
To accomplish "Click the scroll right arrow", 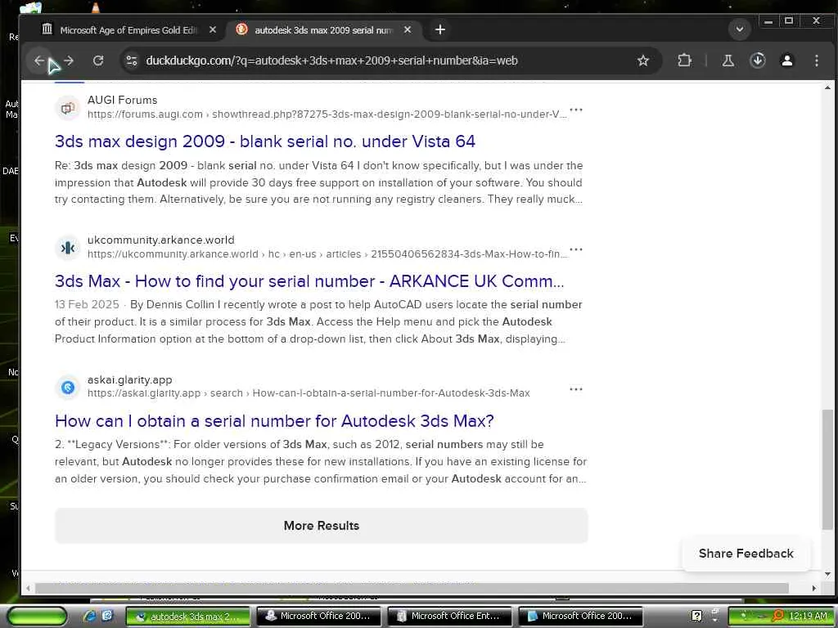I will (x=814, y=588).
